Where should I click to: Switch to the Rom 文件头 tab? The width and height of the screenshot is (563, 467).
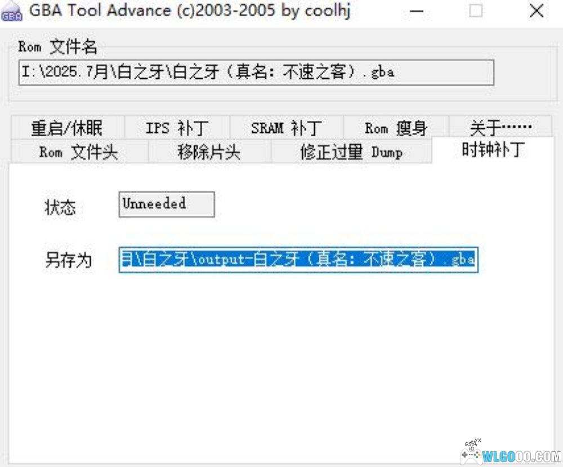coord(78,152)
